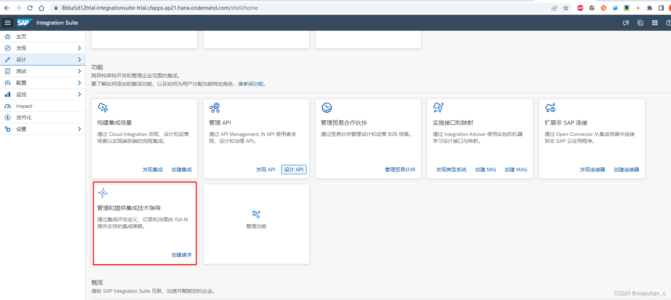The height and width of the screenshot is (300, 671).
Task: Click the bar chart icon beside 监控
Action: click(8, 94)
